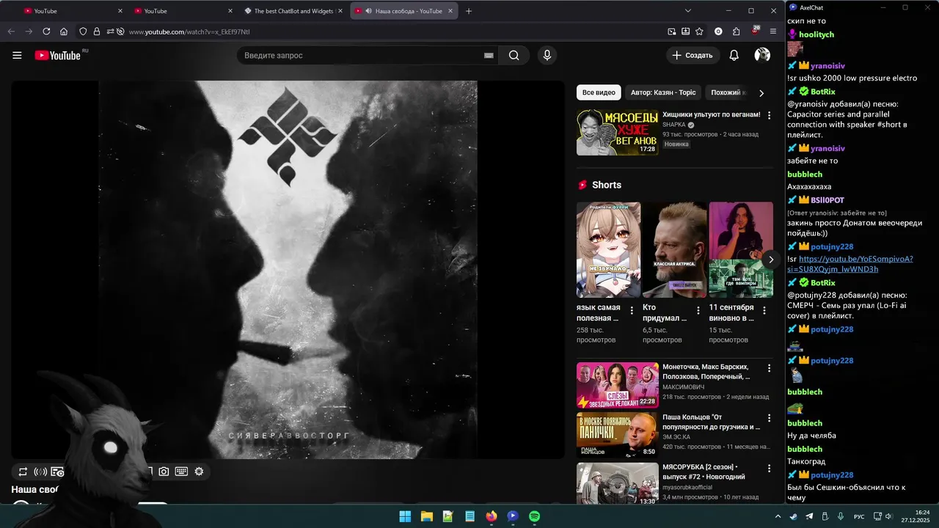Open the Firefox icon in the taskbar
The height and width of the screenshot is (528, 939).
point(491,516)
